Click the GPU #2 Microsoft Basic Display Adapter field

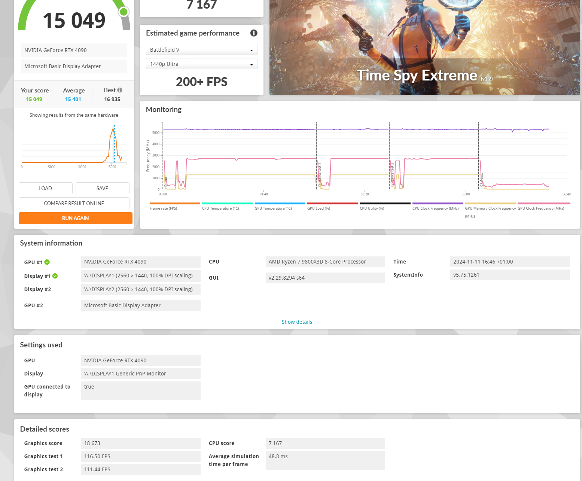(141, 305)
